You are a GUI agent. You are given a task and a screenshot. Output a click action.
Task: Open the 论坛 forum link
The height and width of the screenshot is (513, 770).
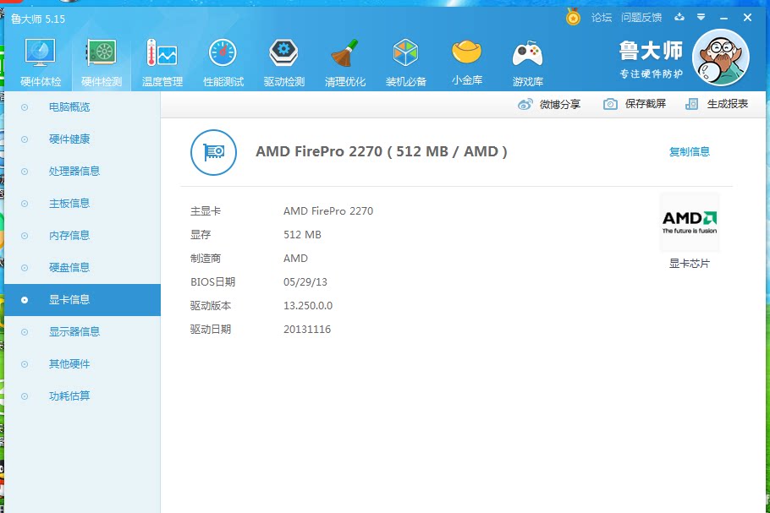602,18
